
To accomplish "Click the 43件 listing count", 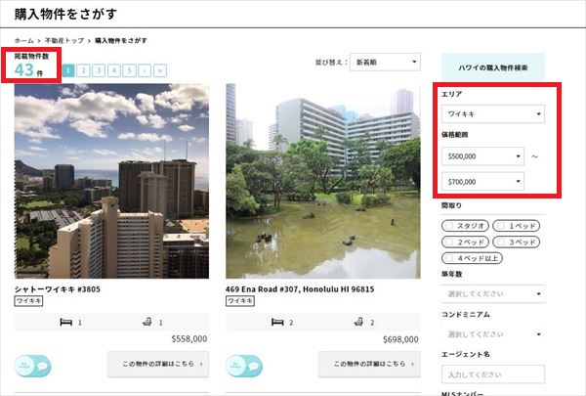I will 28,70.
